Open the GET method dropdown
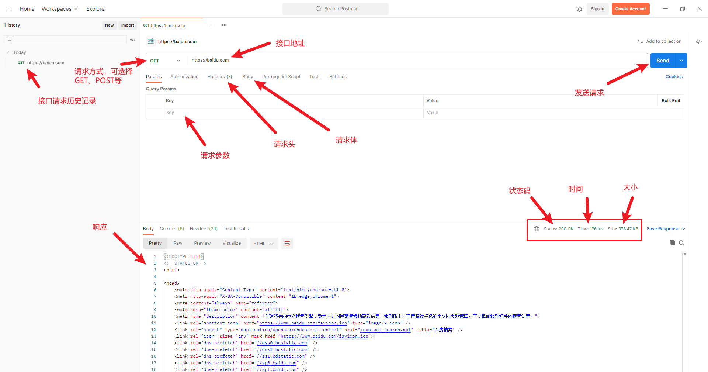This screenshot has height=372, width=708. click(x=165, y=61)
